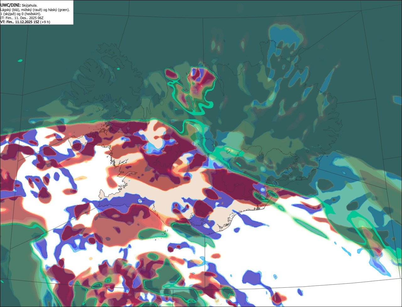The width and height of the screenshot is (402, 307).
Task: Click the "IT: Fim.. 11. Des.. 2025 06Z" line
Action: tap(22, 18)
